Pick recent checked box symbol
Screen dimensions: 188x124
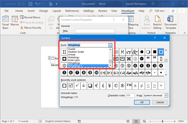point(71,86)
